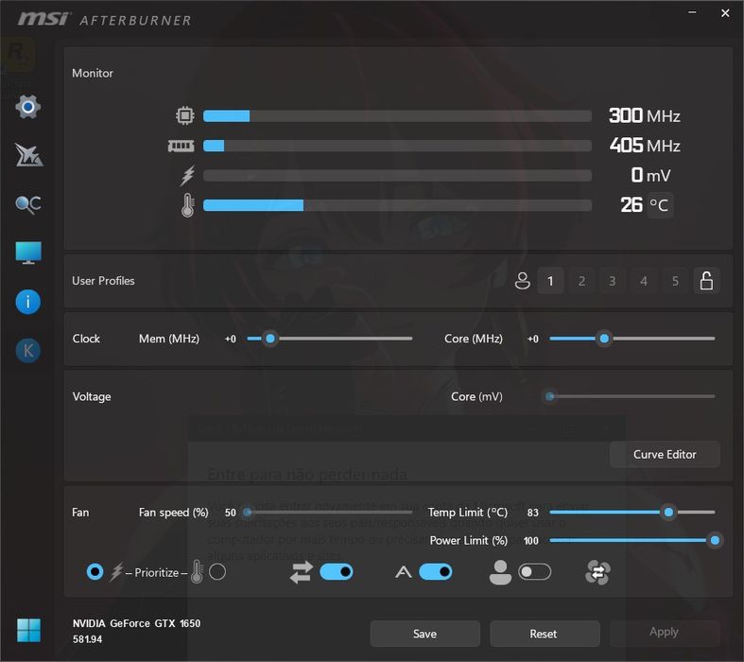Click the Save button
Viewport: 744px width, 662px height.
pyautogui.click(x=424, y=634)
